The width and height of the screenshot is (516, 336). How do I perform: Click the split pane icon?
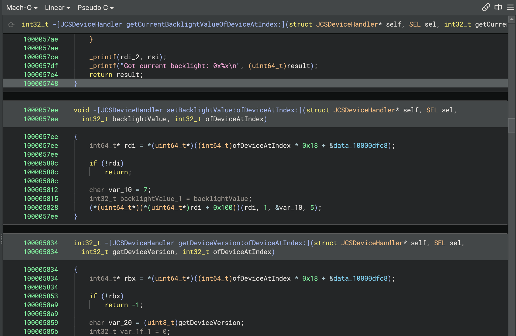pos(498,7)
